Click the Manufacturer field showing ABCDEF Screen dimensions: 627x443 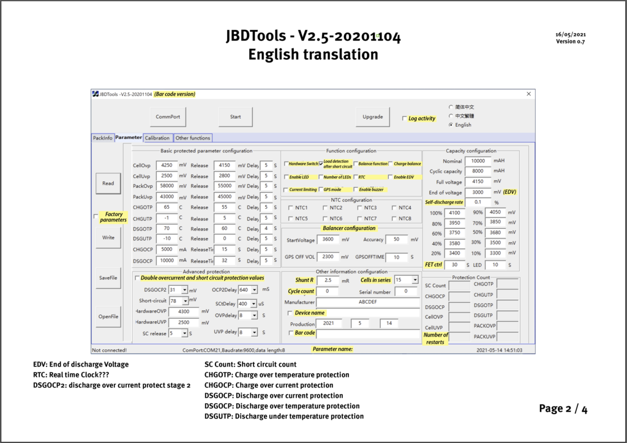coord(368,302)
